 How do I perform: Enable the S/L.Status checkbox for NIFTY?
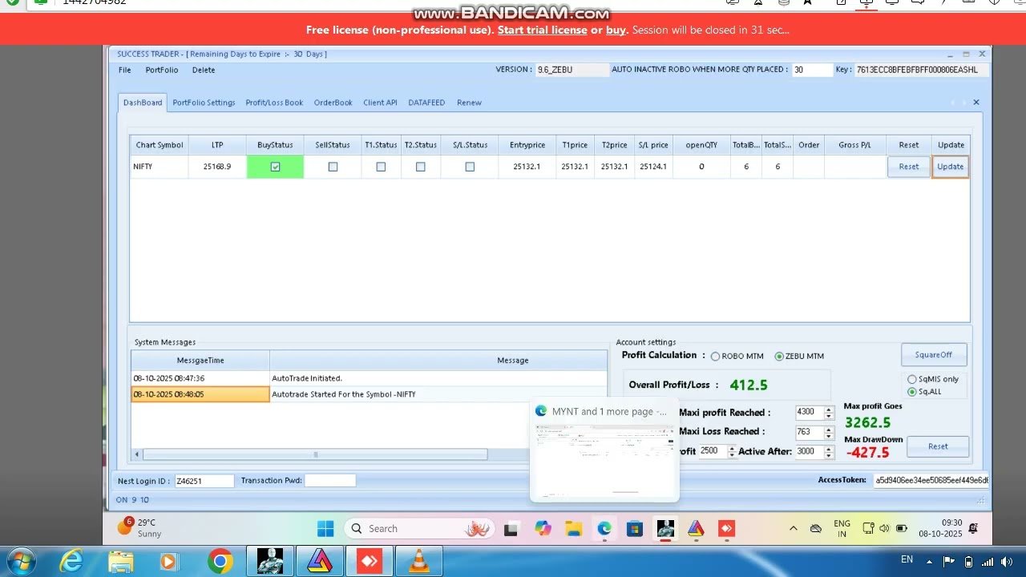(470, 167)
